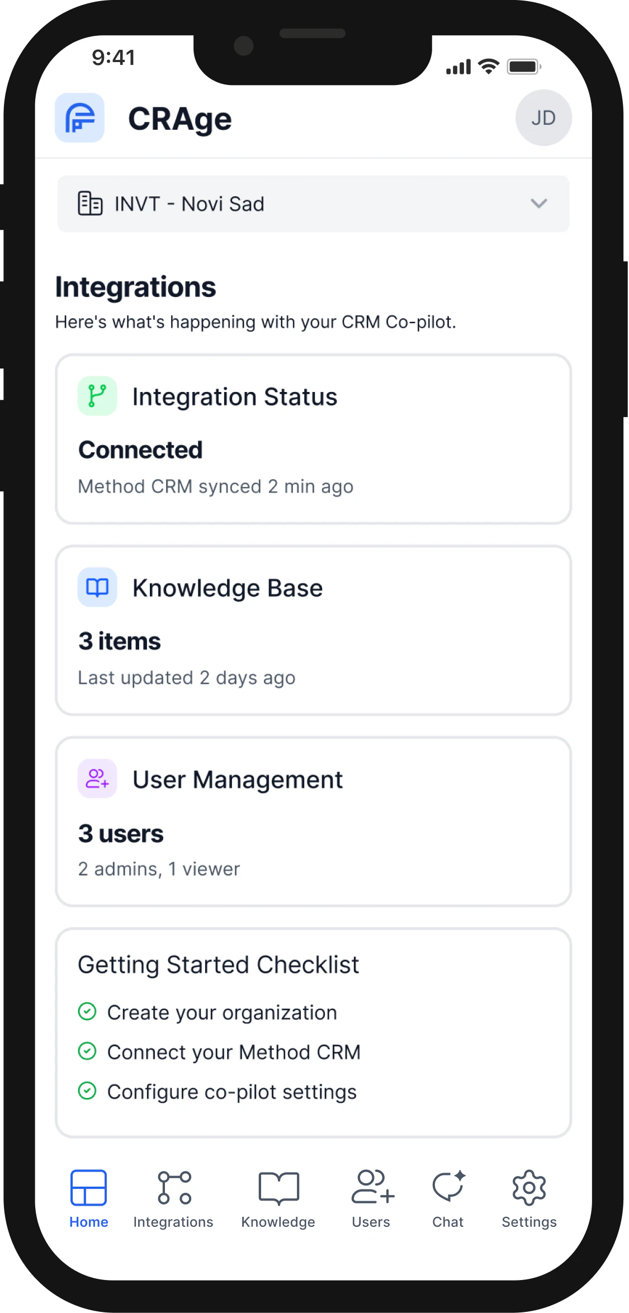This screenshot has height=1313, width=629.
Task: Expand the INVT - Novi Sad organization dropdown
Action: tap(313, 203)
